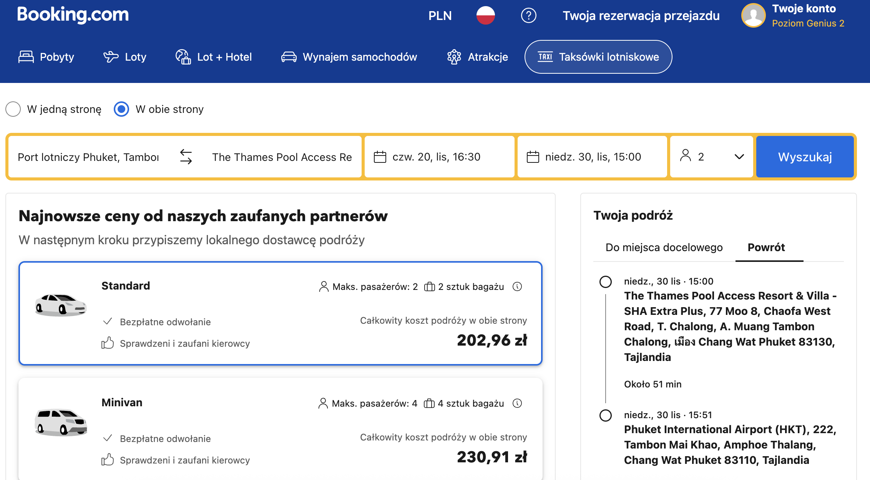Edit Port lotniczy Phuket pickup field
The width and height of the screenshot is (870, 480).
88,157
